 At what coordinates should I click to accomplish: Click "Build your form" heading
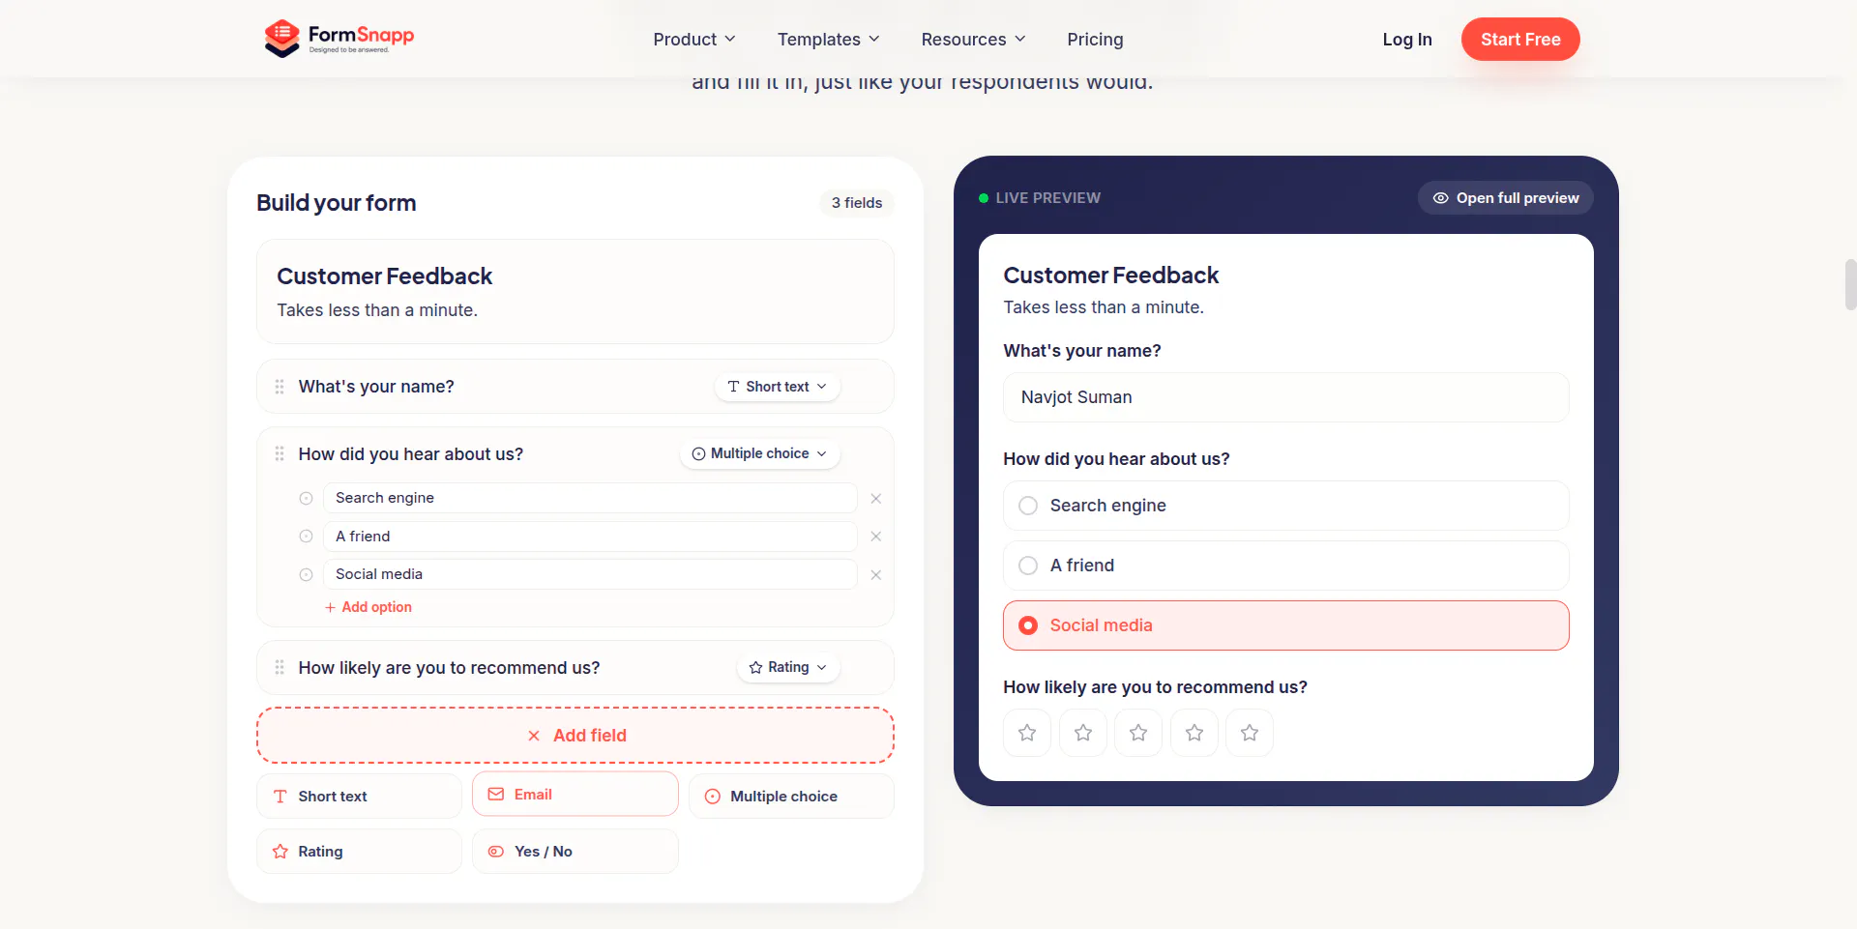tap(337, 203)
